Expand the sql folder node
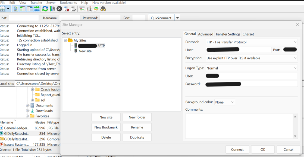Viewport: 304px width, 157px height. coord(32,100)
